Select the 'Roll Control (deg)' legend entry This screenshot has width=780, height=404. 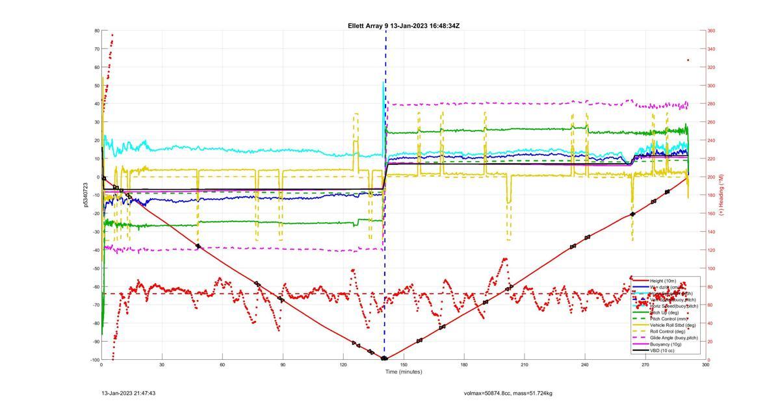coord(668,331)
